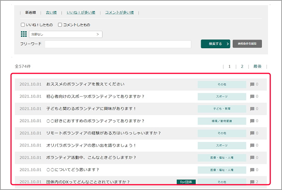Click the green grid category icon

pos(24,34)
